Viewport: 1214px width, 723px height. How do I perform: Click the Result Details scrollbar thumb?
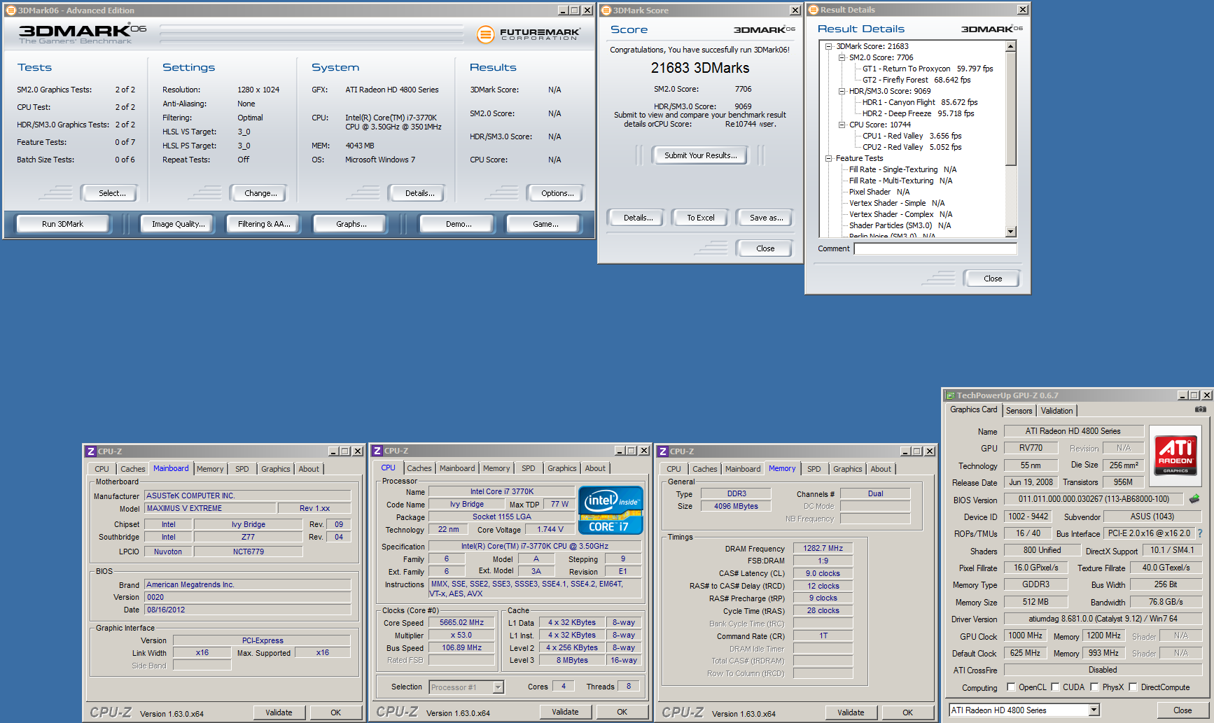point(1010,108)
